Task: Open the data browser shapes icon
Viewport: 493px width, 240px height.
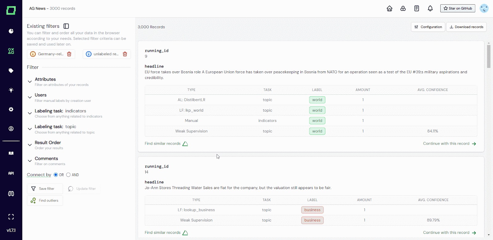Action: [11, 51]
